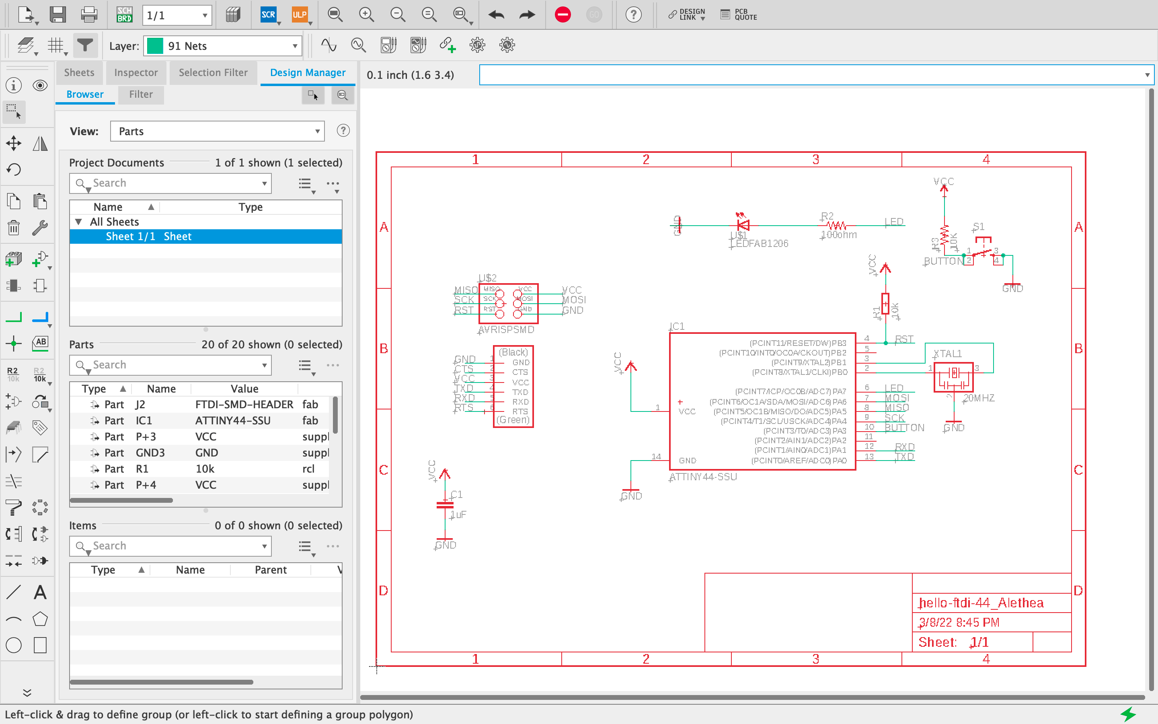The height and width of the screenshot is (724, 1158).
Task: Open the Filter sub-tab
Action: point(141,95)
